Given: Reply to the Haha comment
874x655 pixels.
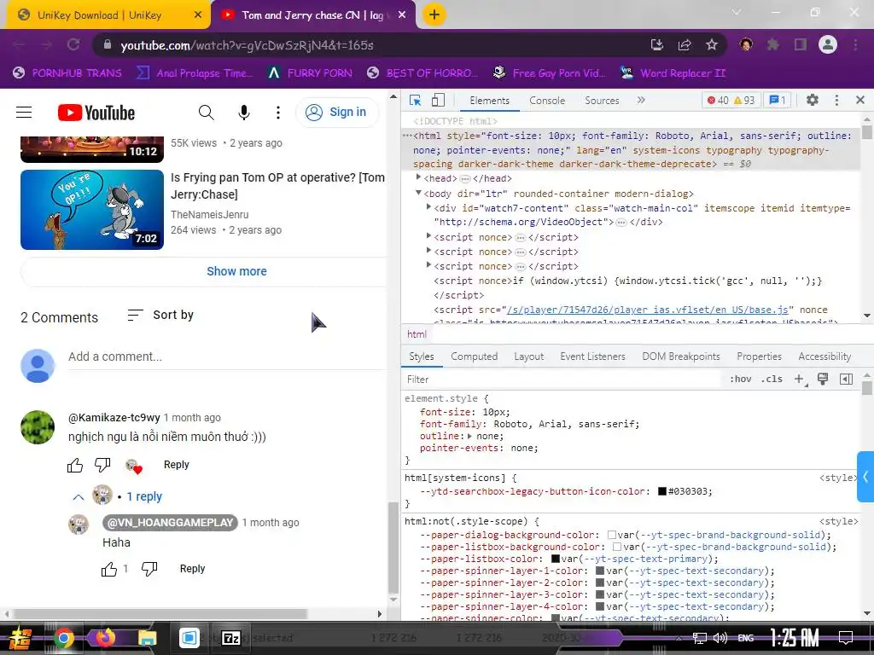Looking at the screenshot, I should point(192,569).
